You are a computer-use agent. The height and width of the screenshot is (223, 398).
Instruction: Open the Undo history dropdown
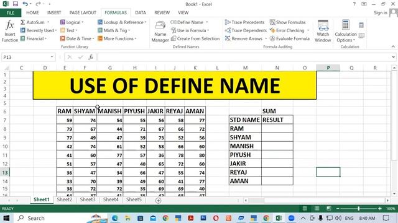coord(30,4)
